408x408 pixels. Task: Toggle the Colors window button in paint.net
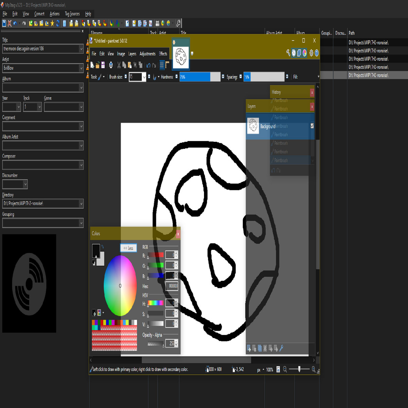pos(305,53)
